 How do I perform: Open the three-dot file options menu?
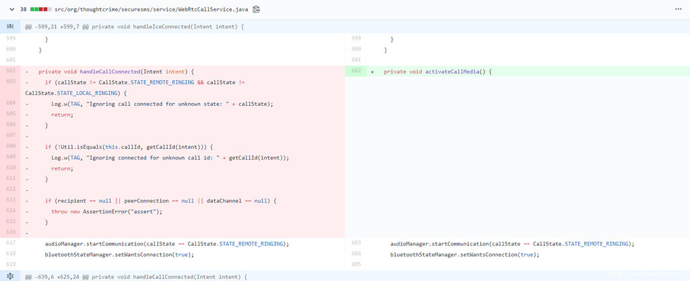[x=678, y=9]
